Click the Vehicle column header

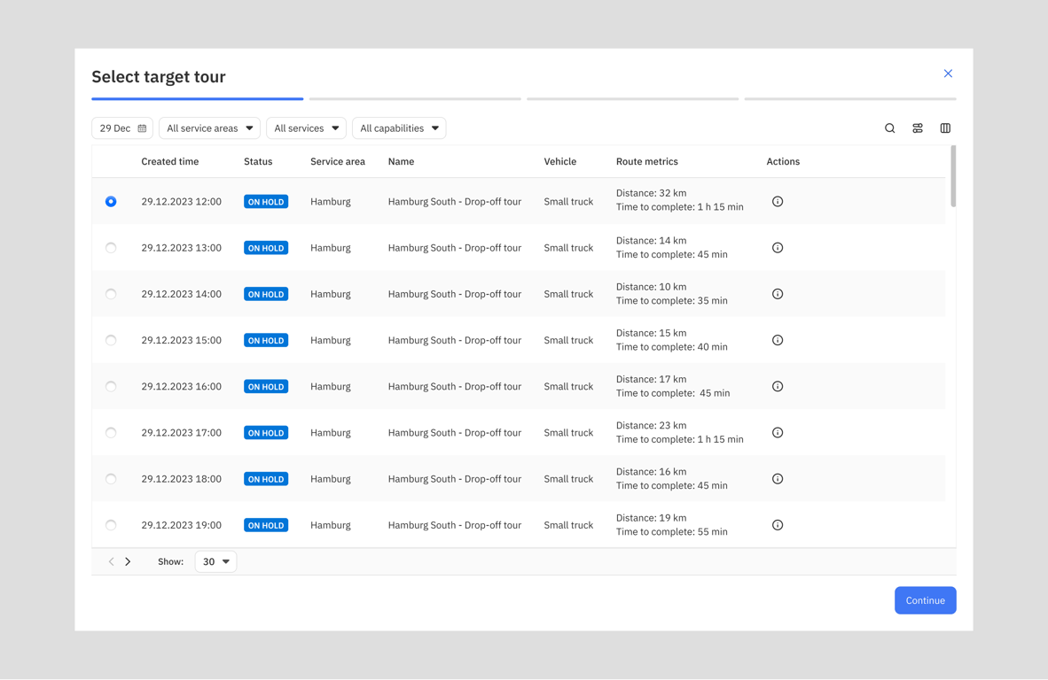(560, 161)
